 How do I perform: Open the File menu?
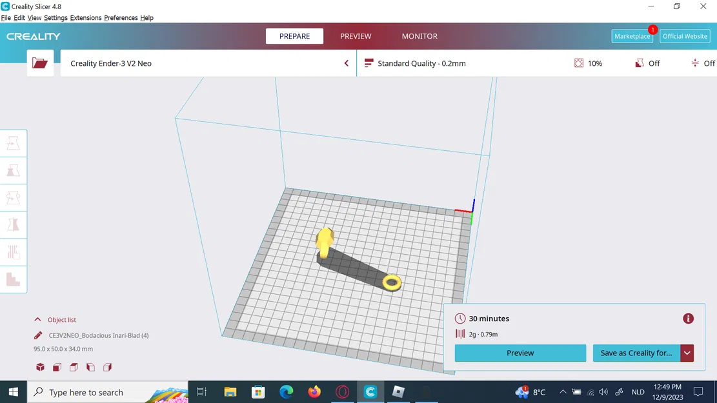point(6,18)
